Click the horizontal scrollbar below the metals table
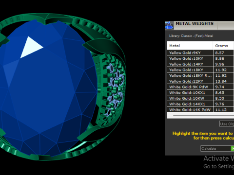The height and width of the screenshot is (175, 234). pos(200,116)
